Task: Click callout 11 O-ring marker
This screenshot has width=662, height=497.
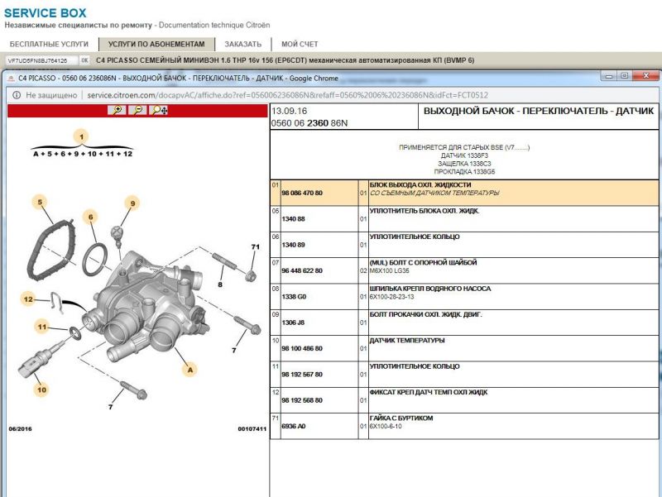Action: pyautogui.click(x=40, y=327)
